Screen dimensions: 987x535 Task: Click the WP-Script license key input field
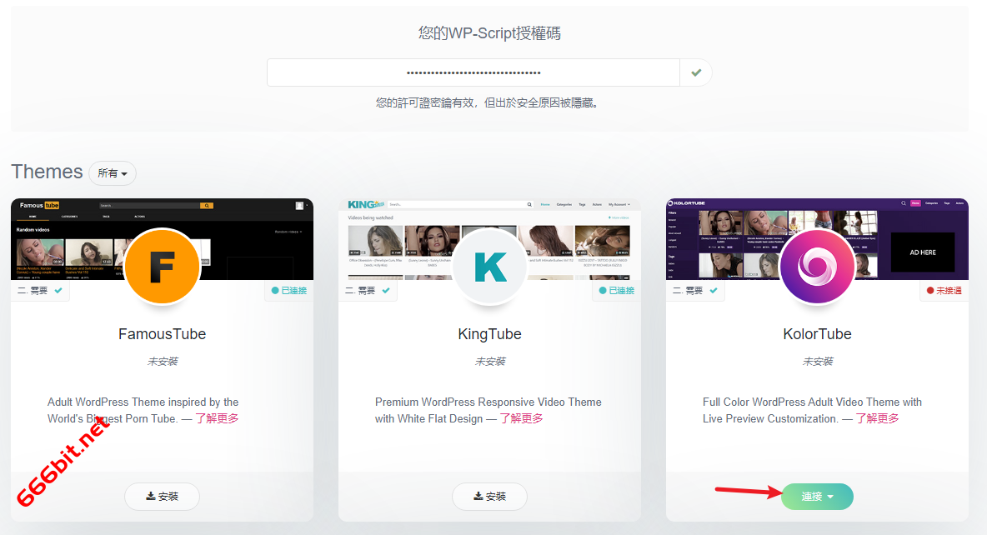point(473,72)
